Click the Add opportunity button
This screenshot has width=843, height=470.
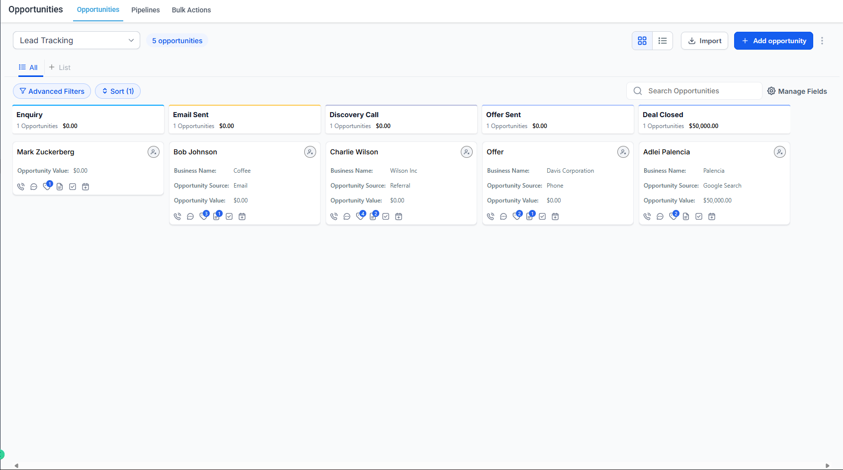pos(773,41)
